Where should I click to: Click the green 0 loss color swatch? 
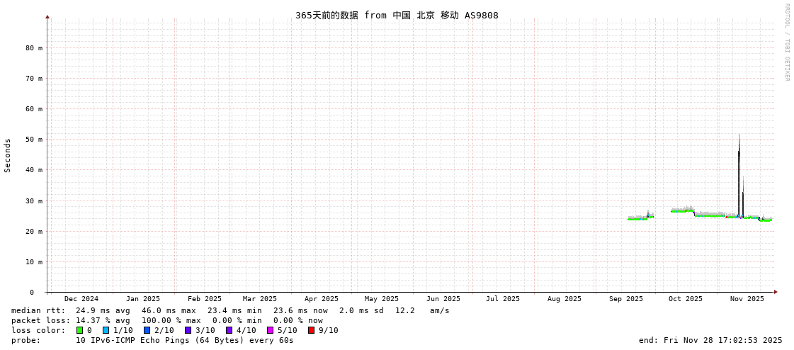click(x=79, y=330)
